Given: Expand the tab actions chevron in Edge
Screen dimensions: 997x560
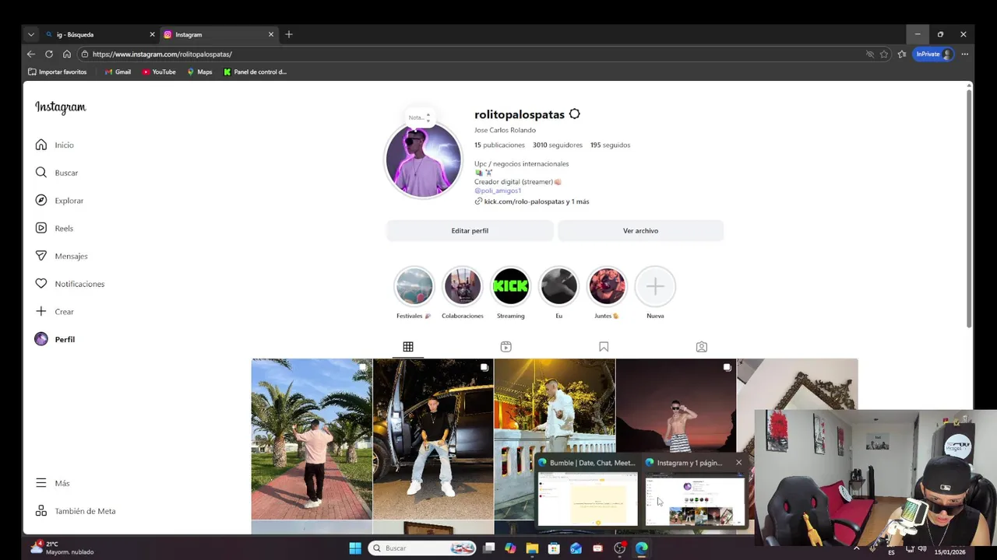Looking at the screenshot, I should pyautogui.click(x=30, y=34).
